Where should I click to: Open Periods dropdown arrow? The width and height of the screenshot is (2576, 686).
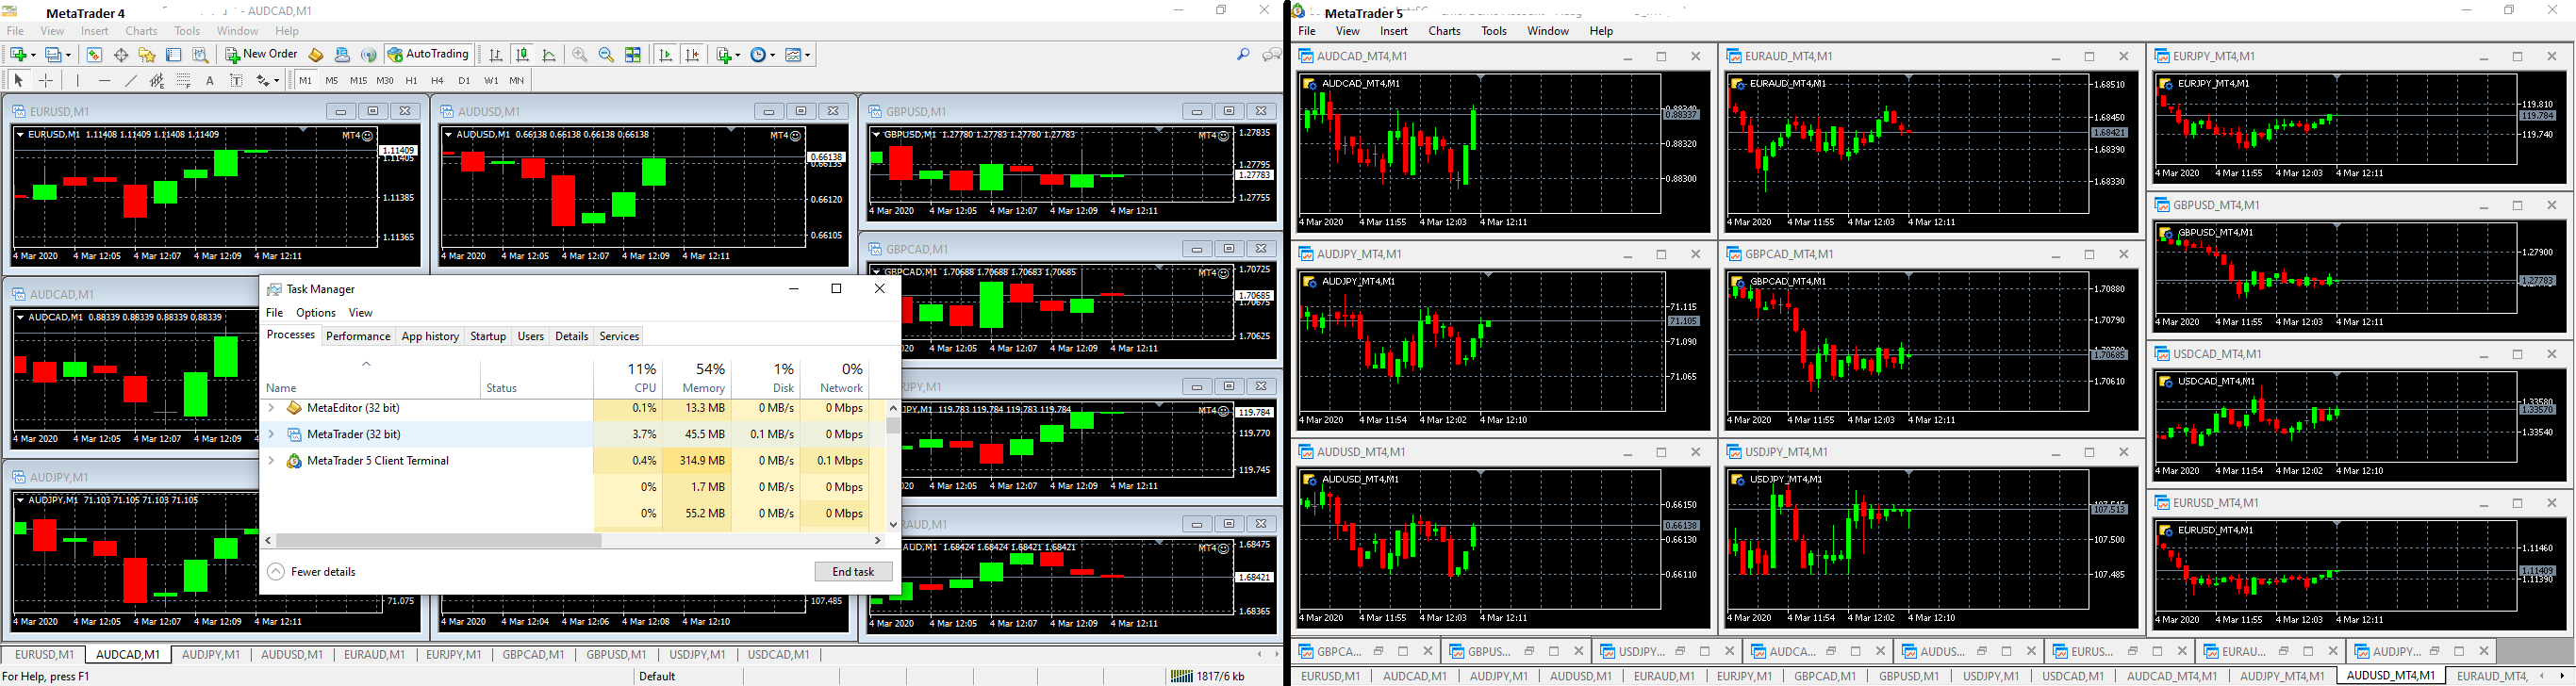click(x=773, y=55)
